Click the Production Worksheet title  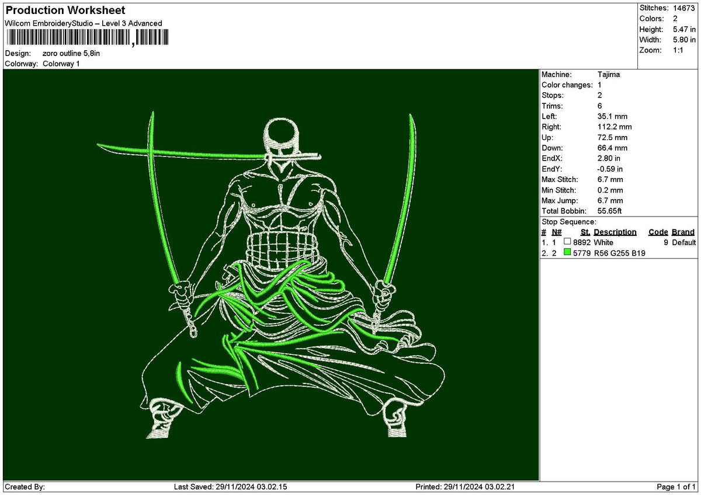[64, 11]
